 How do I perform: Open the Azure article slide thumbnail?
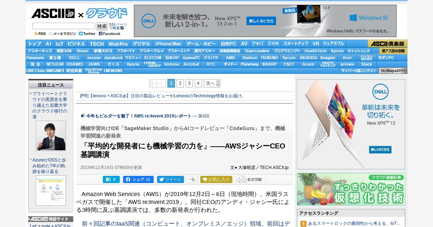coord(51,191)
